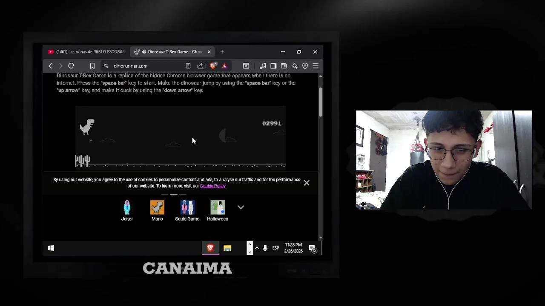
Task: Click the scrollbar down arrow
Action: coord(320,238)
